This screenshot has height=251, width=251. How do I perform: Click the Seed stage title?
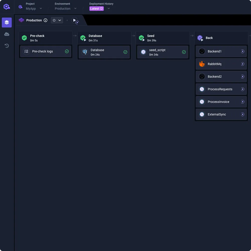tap(151, 36)
